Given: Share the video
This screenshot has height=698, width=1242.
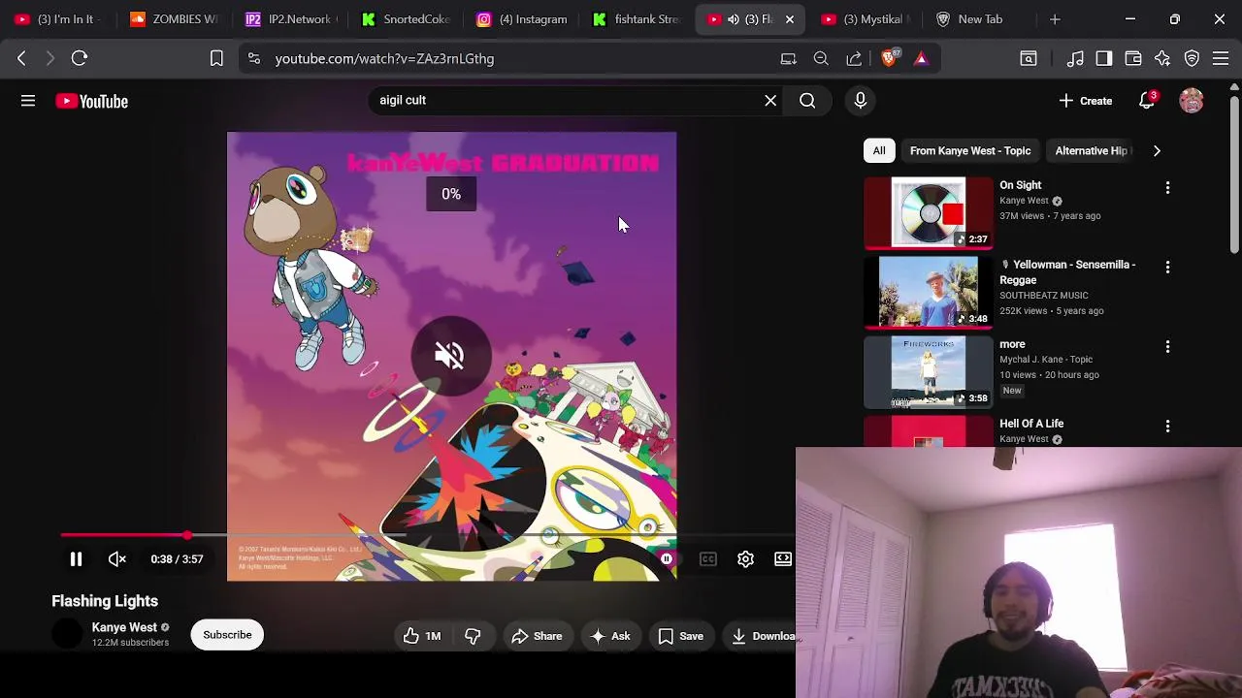Looking at the screenshot, I should point(537,636).
